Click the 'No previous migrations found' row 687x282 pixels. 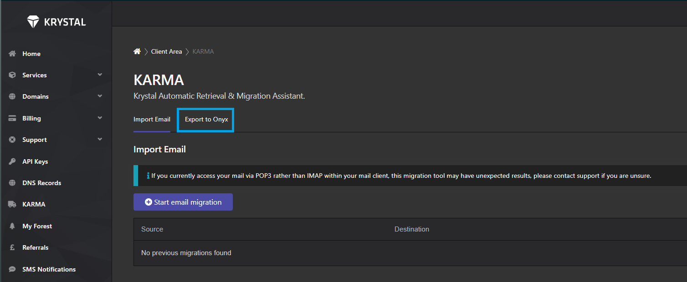pos(410,253)
